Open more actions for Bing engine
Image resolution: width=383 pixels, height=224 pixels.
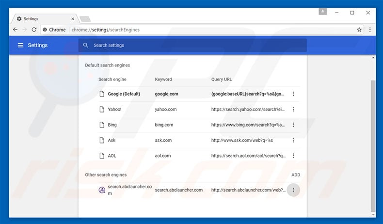pos(293,125)
